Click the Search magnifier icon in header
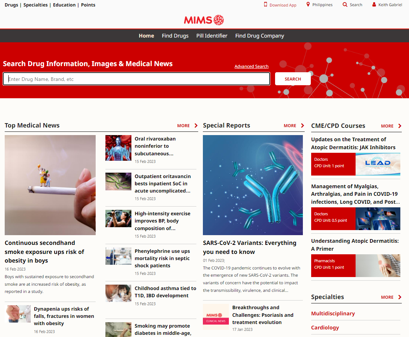This screenshot has height=337, width=409. pos(345,5)
